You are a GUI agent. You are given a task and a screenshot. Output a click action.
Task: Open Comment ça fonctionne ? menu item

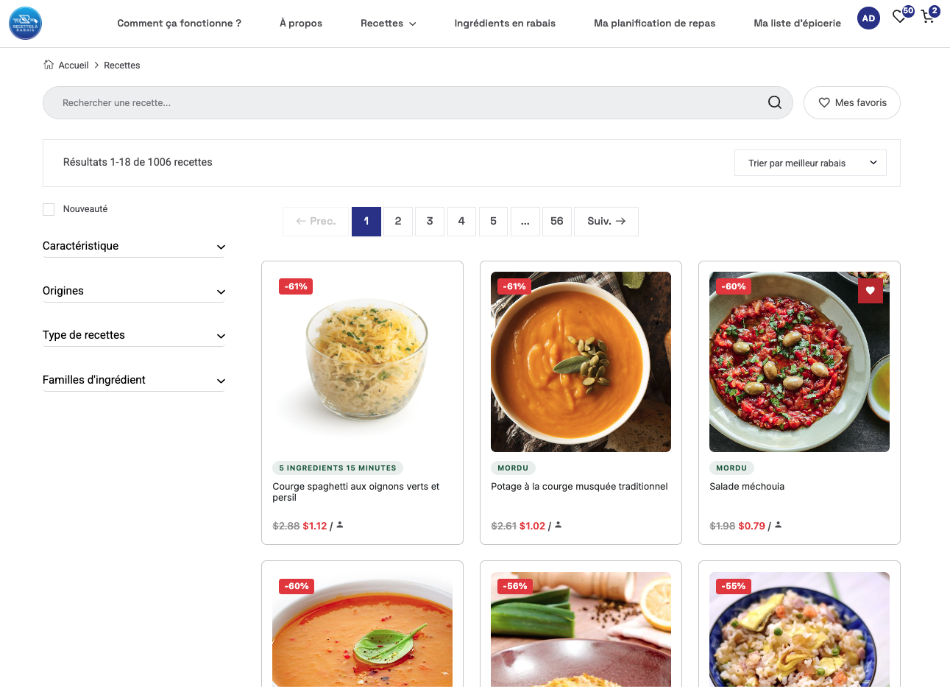(179, 23)
